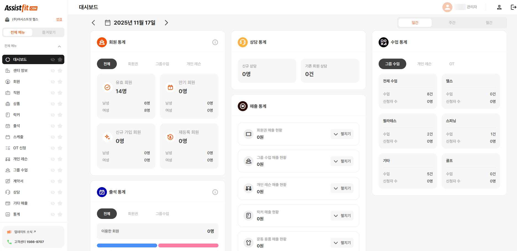Click the info icon on 출석 통계 card

point(215,192)
